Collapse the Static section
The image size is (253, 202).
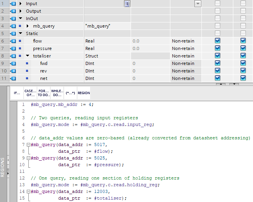20,33
